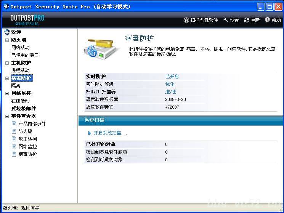Image resolution: width=284 pixels, height=213 pixels.
Task: Open 已使用的端口 in sidebar
Action: 25,55
